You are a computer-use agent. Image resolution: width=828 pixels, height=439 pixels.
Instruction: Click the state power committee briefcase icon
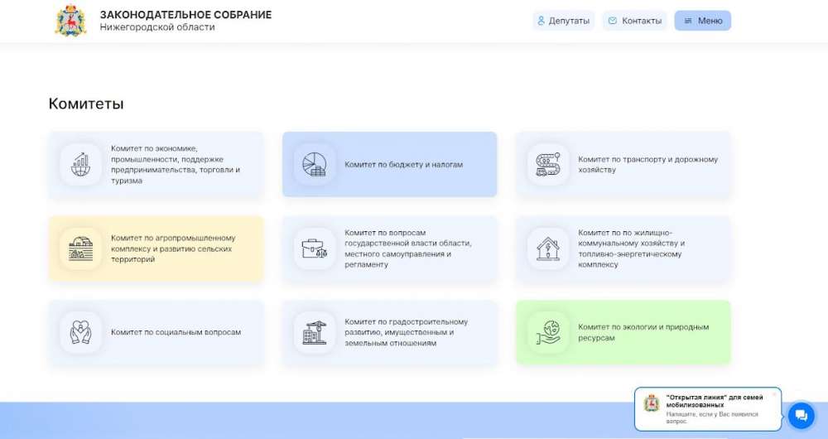point(314,248)
